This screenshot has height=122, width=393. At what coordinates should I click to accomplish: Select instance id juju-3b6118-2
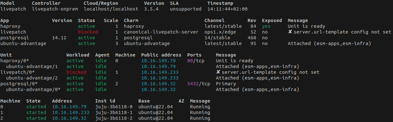click(114, 118)
